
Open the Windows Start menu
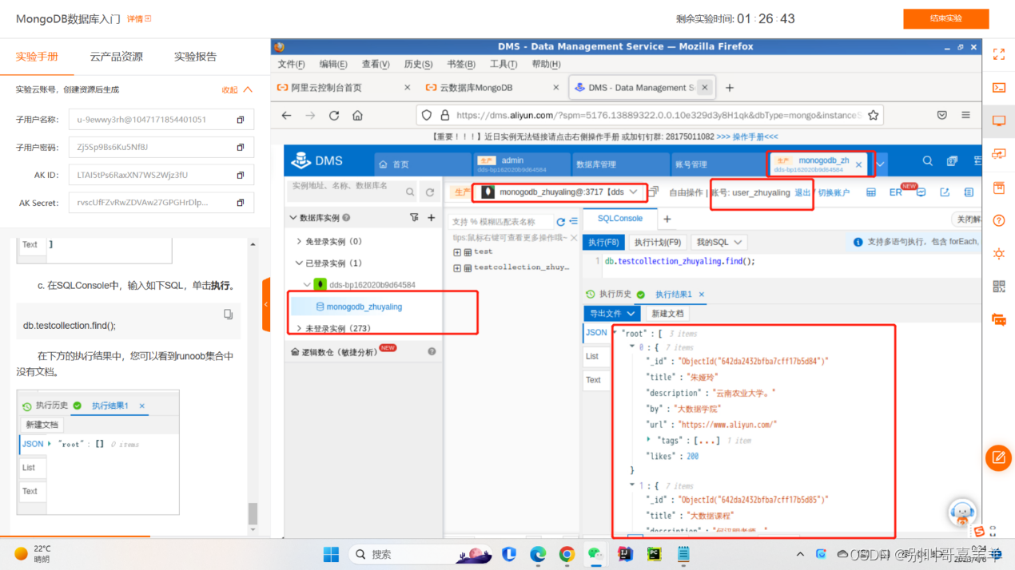(331, 553)
